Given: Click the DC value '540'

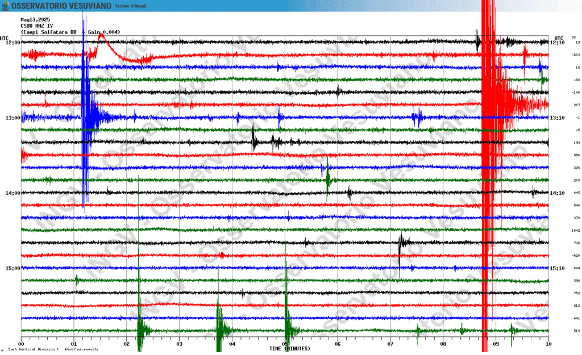Looking at the screenshot, I should pyautogui.click(x=577, y=206).
